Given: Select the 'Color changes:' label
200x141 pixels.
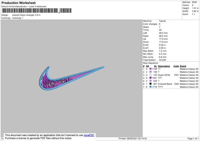Looking at the screenshot, I should coord(150,24).
